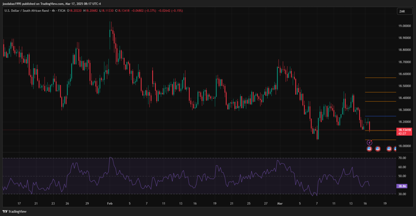The height and width of the screenshot is (216, 416).
Task: Click the 4h interval label in the legend
Action: click(x=53, y=11)
